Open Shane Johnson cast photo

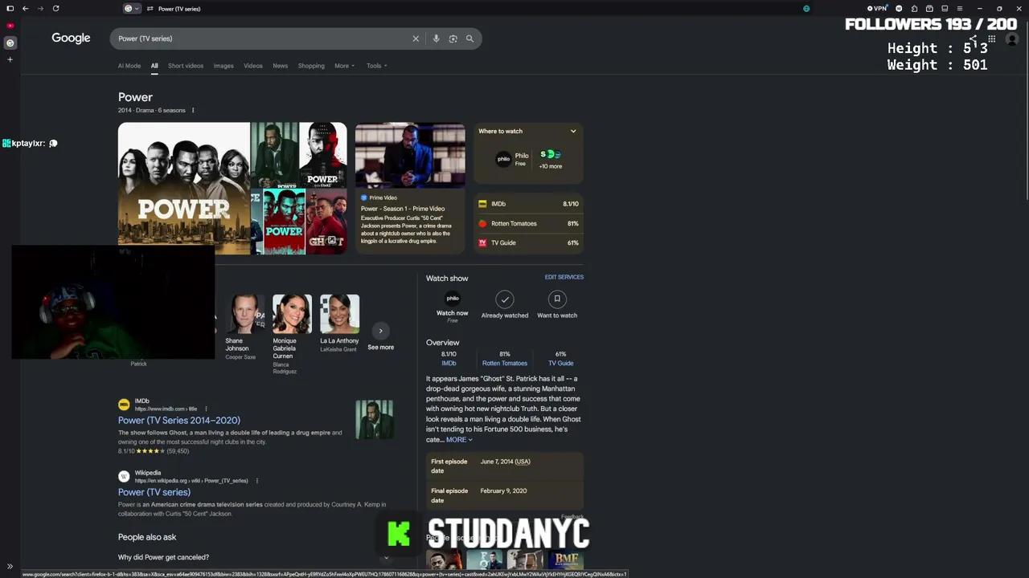point(244,314)
